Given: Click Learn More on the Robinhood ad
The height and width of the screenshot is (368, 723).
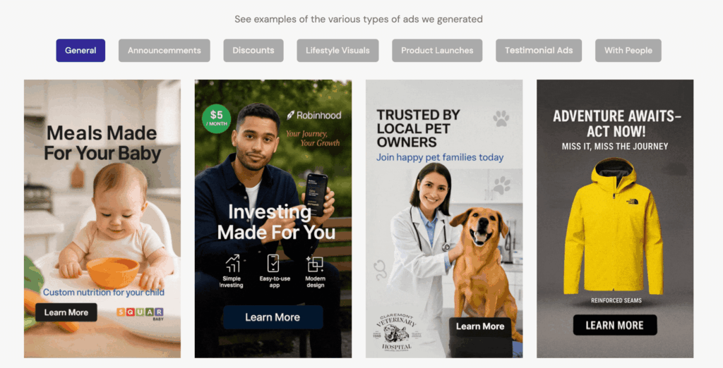Looking at the screenshot, I should pyautogui.click(x=273, y=317).
